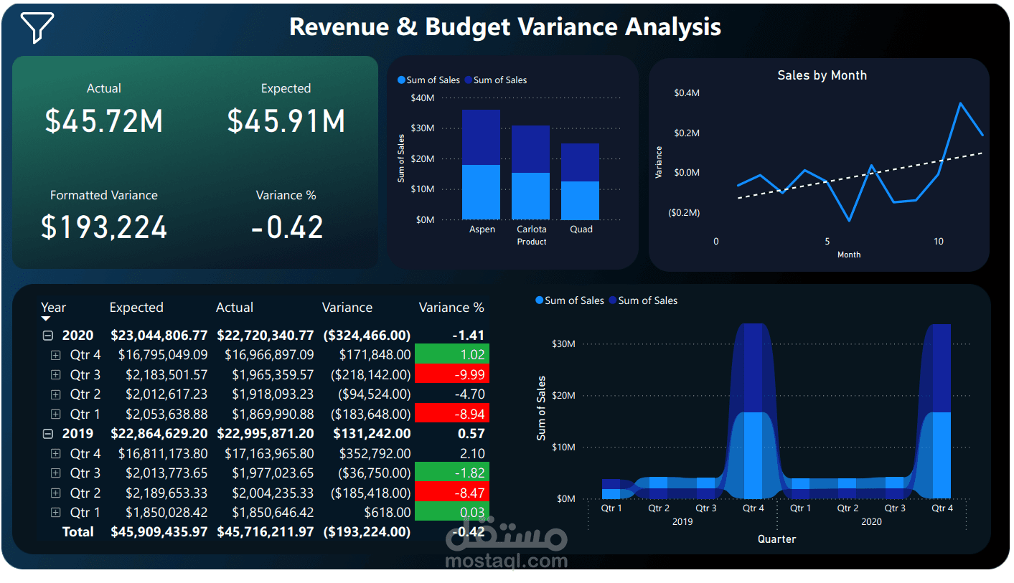Collapse the 2019 year group
The width and height of the screenshot is (1014, 583).
pyautogui.click(x=47, y=433)
